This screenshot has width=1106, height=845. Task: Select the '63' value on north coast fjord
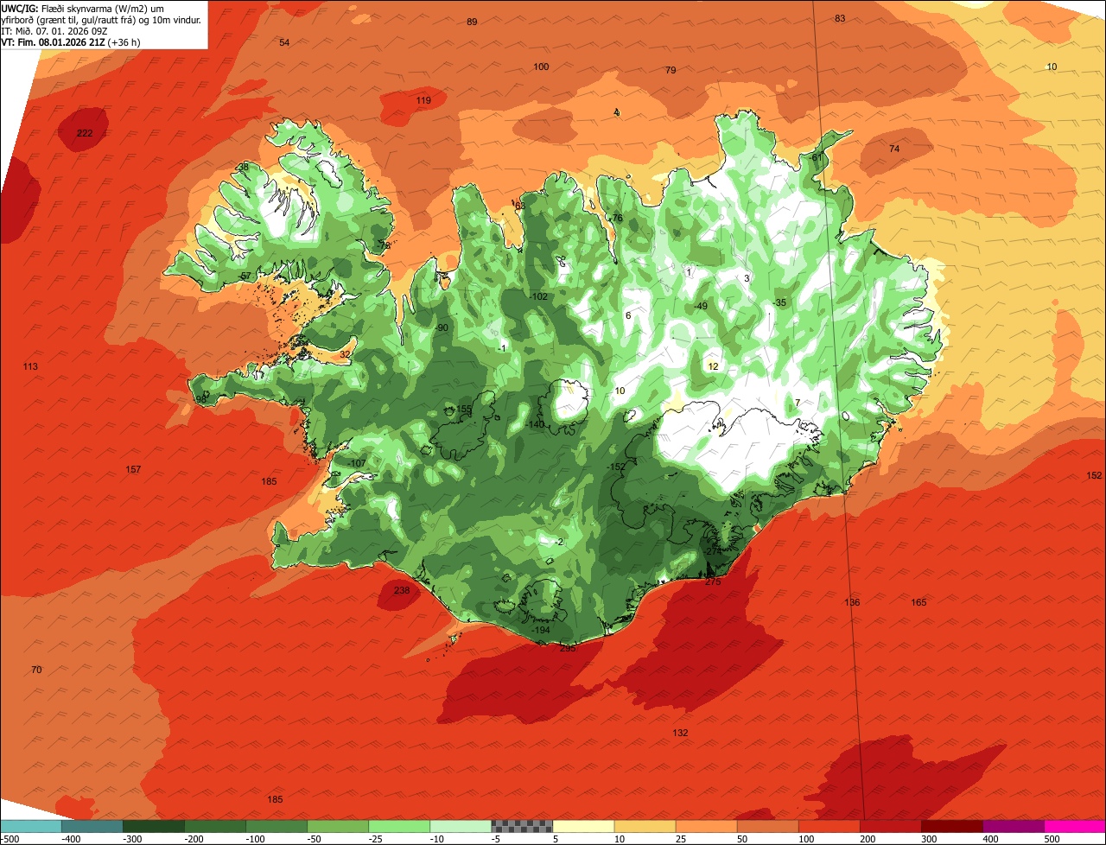520,206
